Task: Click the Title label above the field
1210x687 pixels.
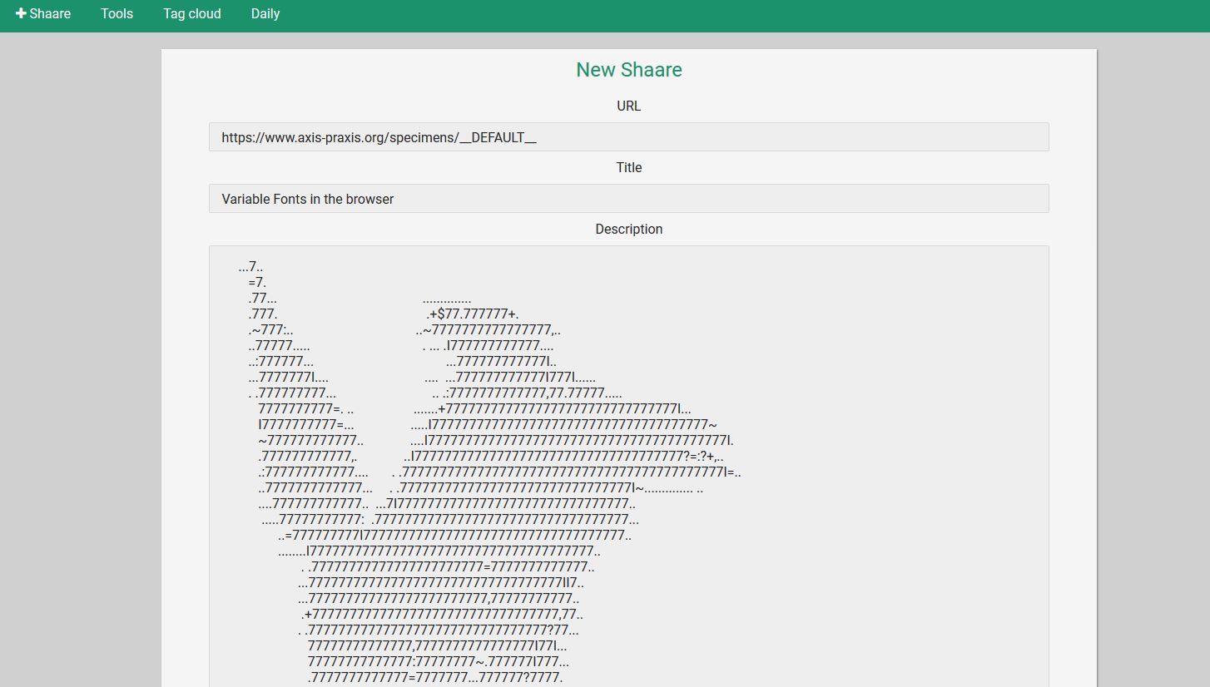Action: pyautogui.click(x=628, y=168)
